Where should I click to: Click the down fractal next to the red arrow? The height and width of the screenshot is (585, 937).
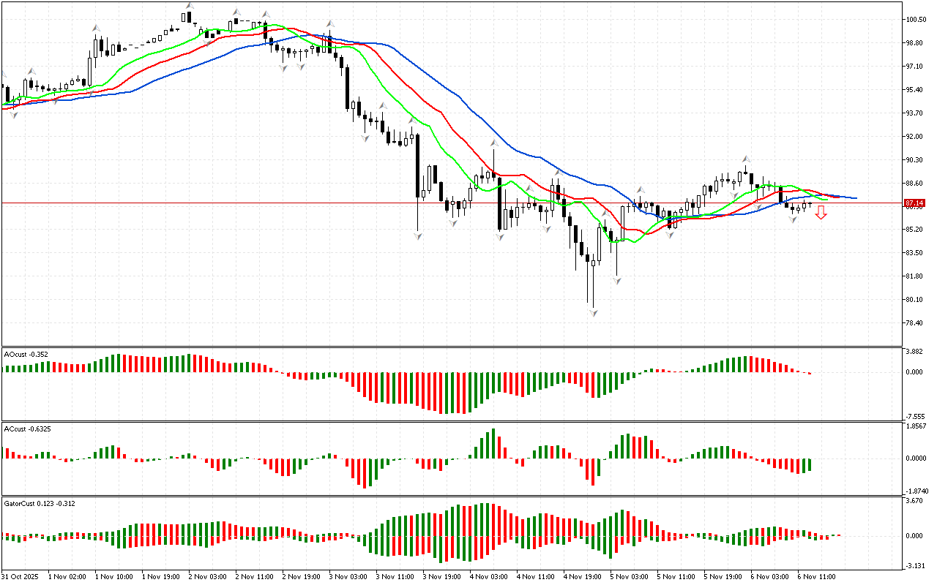click(794, 219)
